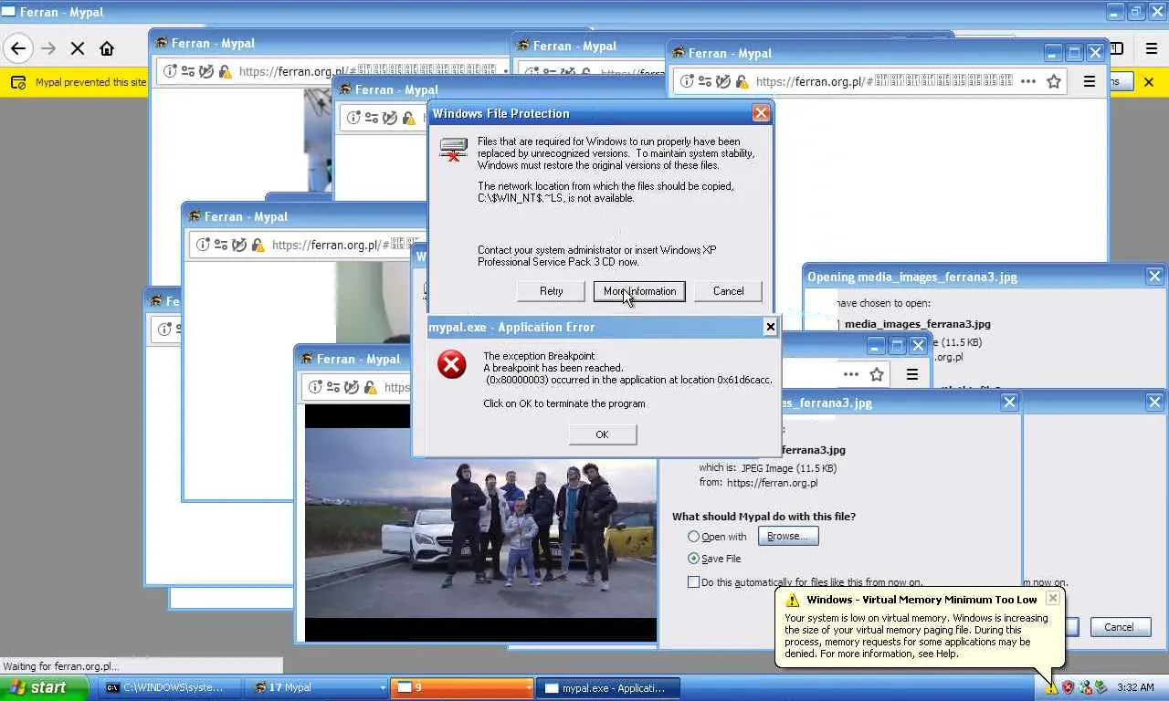Stop page loading in main Mypal toolbar
Image resolution: width=1169 pixels, height=701 pixels.
pyautogui.click(x=78, y=48)
